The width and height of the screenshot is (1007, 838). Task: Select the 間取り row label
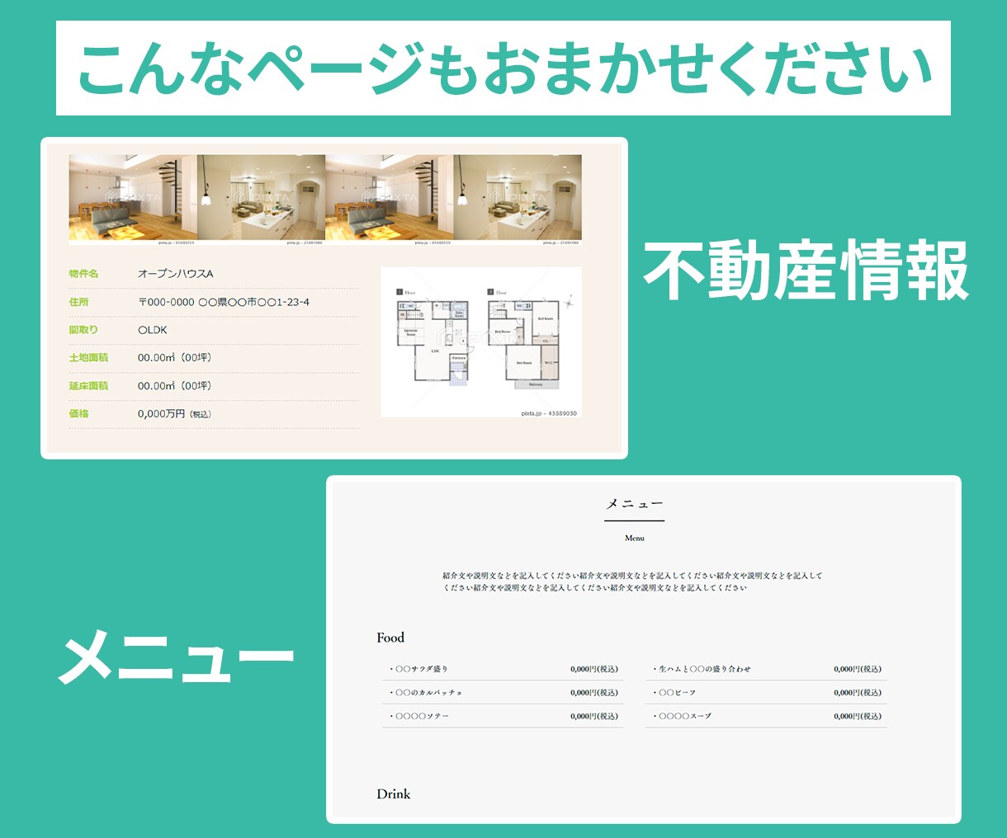tap(83, 330)
